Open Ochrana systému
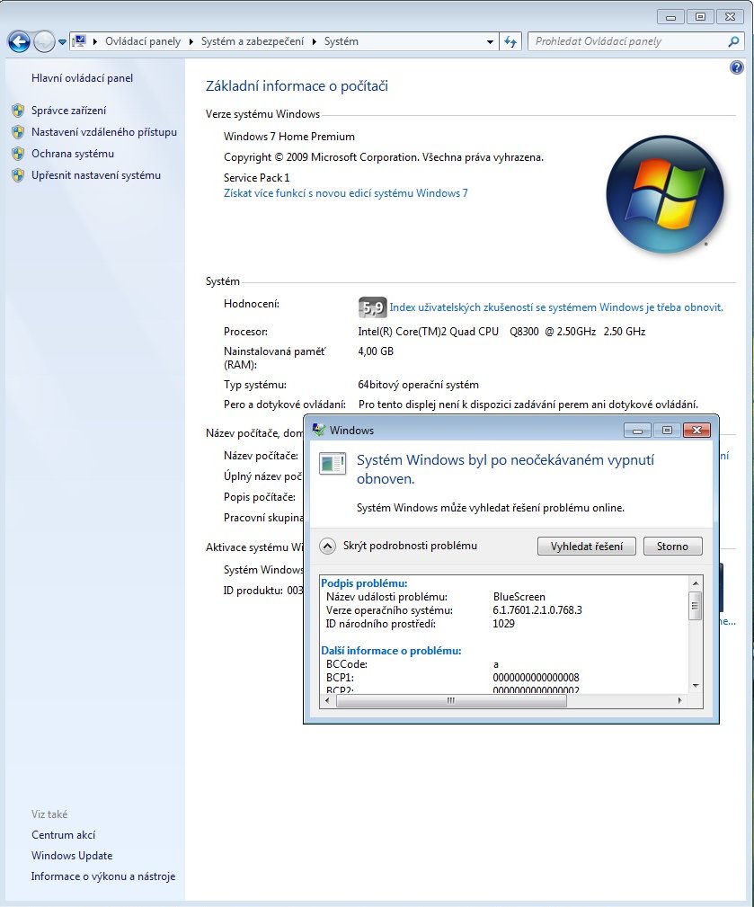The height and width of the screenshot is (907, 754). [73, 154]
